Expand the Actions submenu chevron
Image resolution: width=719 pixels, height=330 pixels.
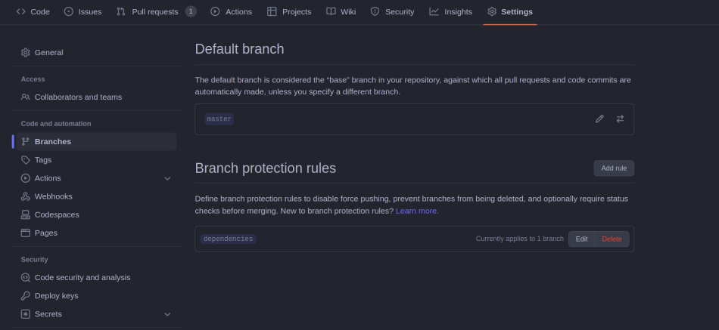click(x=167, y=178)
